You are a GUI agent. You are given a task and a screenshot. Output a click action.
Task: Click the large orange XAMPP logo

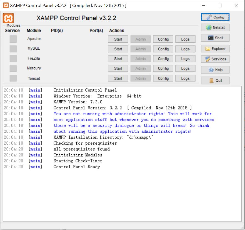coord(8,18)
